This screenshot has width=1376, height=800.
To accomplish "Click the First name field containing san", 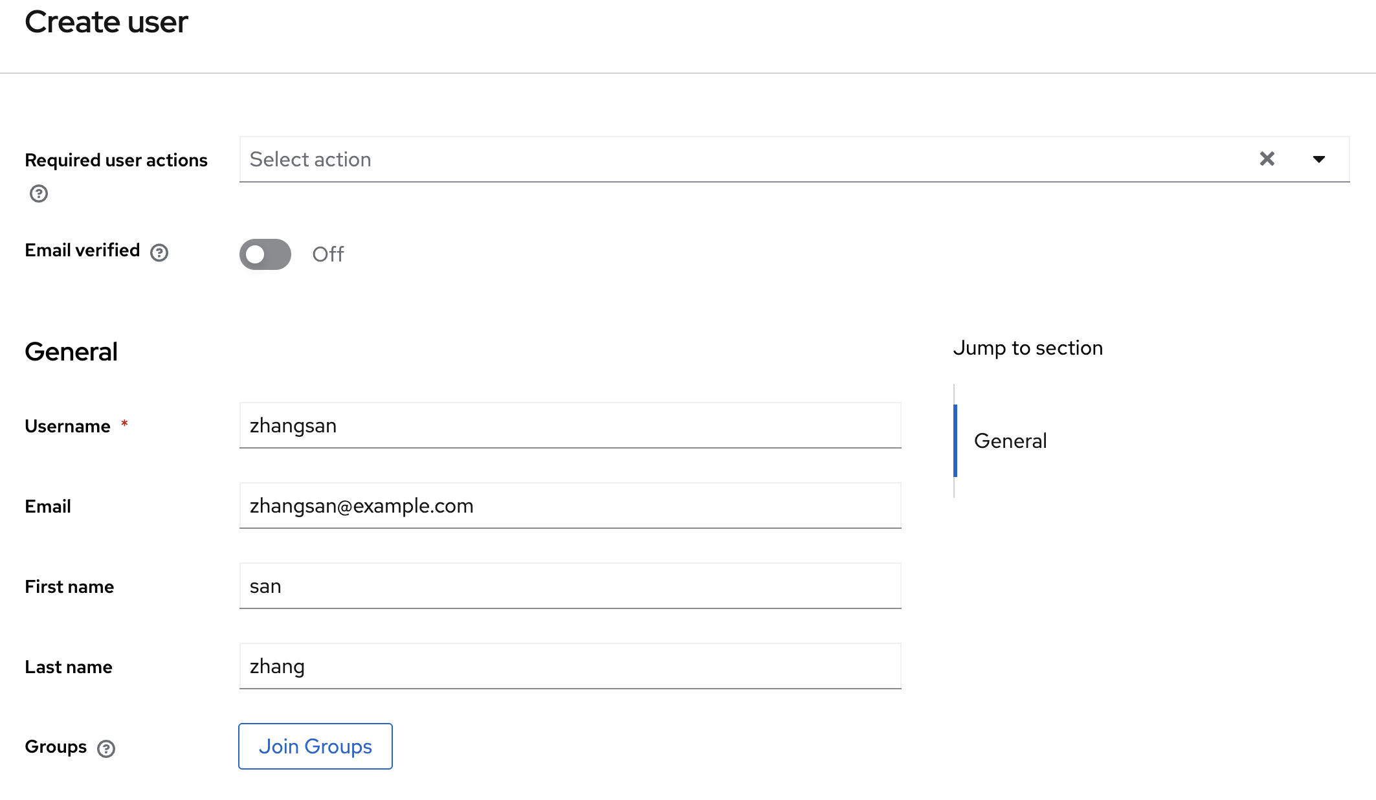I will 570,586.
